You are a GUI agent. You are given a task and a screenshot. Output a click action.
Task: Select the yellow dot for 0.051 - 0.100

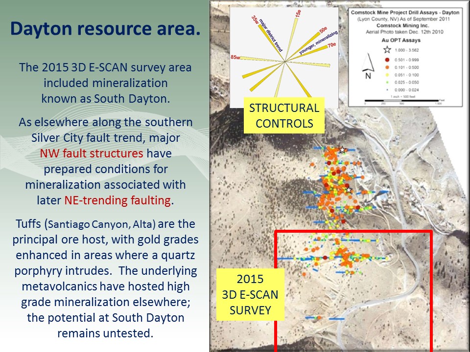[x=387, y=75]
